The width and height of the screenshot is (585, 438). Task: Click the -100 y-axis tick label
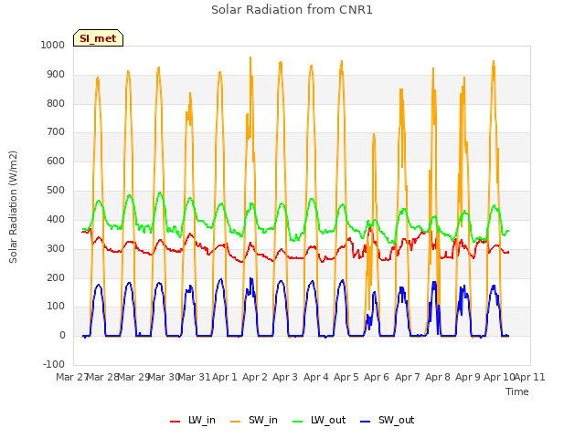tap(54, 364)
